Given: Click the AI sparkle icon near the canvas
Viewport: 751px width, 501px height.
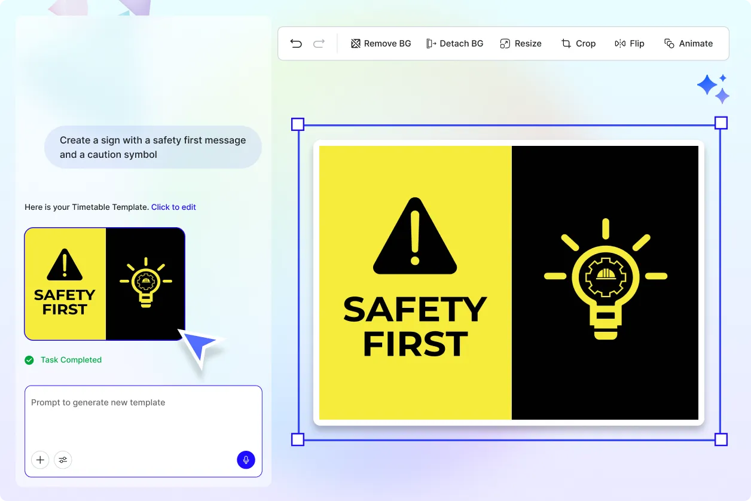Looking at the screenshot, I should (713, 88).
